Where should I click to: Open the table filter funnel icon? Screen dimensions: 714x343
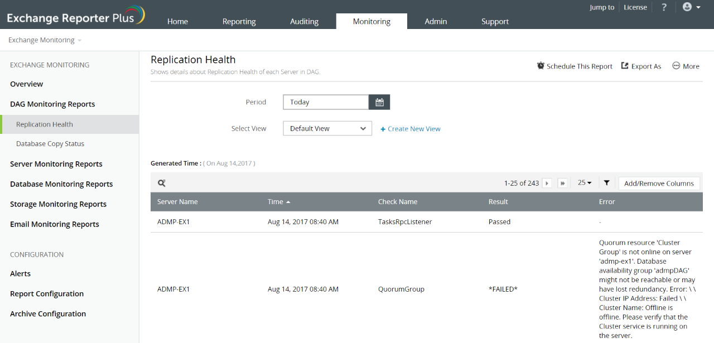pos(606,183)
